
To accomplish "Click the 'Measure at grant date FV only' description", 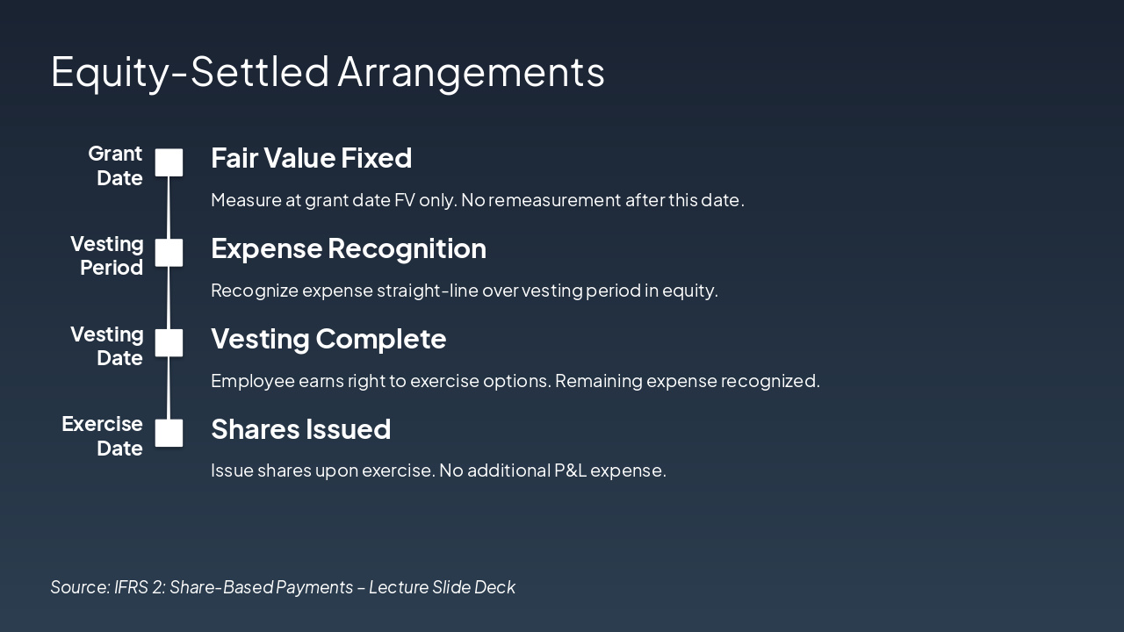I will coord(477,200).
